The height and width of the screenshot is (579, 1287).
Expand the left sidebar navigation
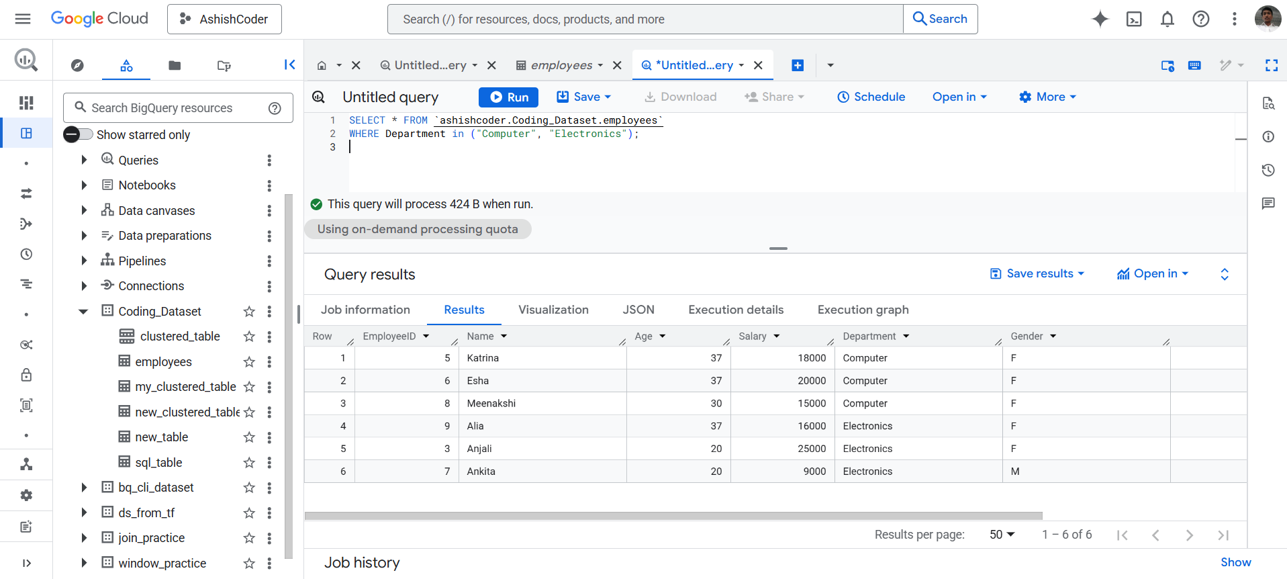click(26, 563)
